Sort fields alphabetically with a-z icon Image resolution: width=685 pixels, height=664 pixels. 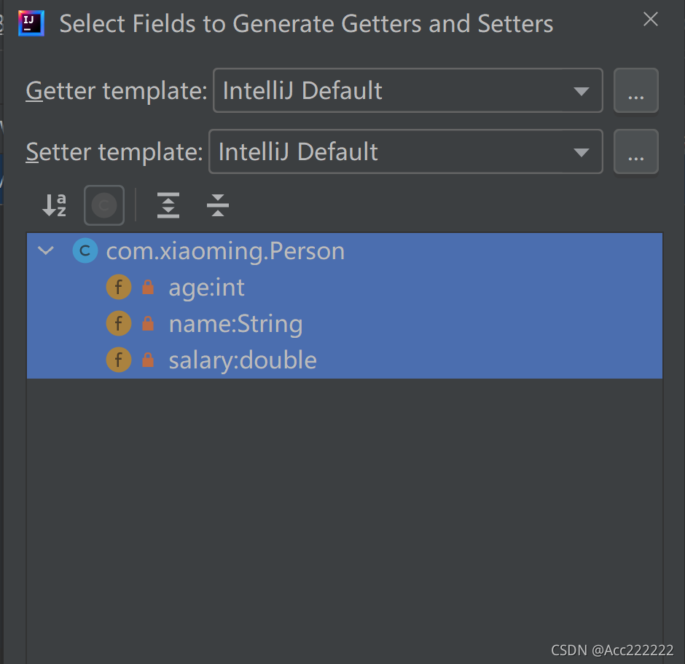point(55,205)
